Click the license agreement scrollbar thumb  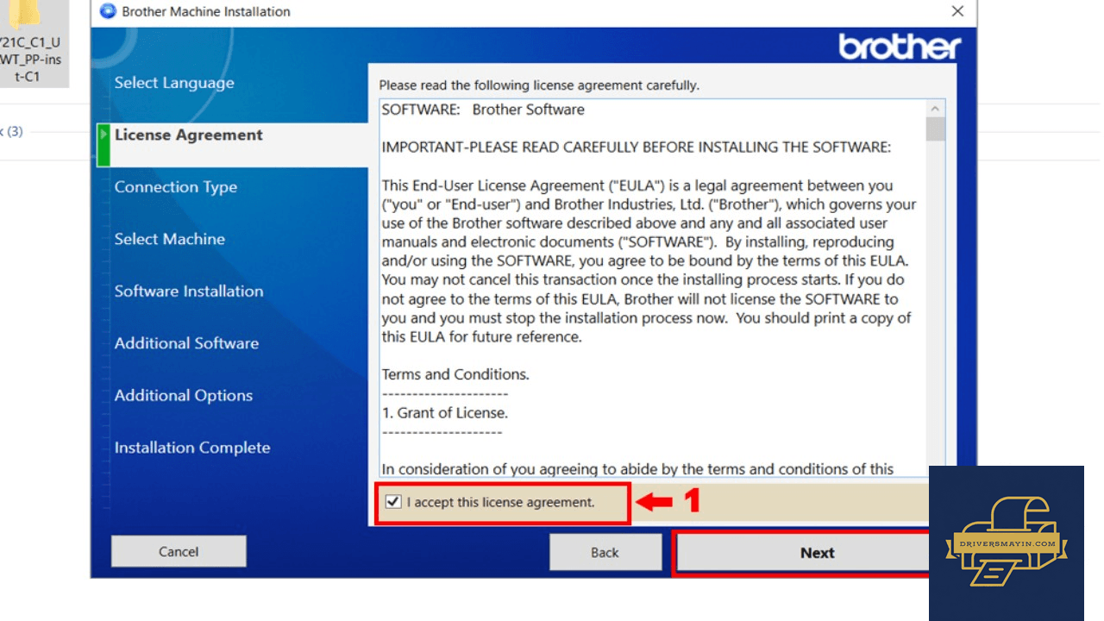tap(935, 129)
